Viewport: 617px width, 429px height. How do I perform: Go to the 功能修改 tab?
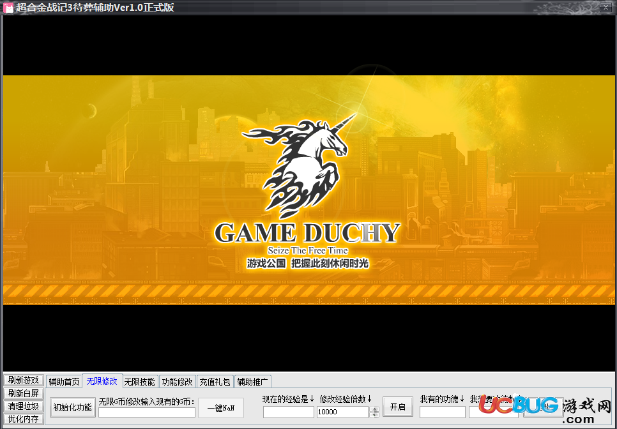(x=178, y=381)
